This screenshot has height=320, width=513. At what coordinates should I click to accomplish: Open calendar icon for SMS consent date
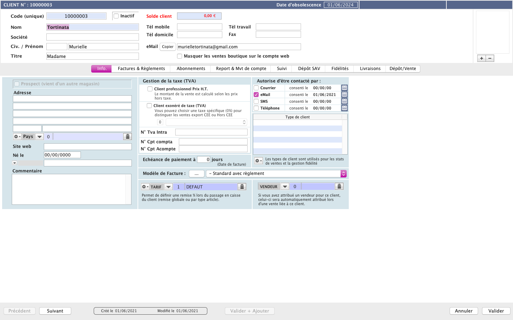(x=344, y=101)
